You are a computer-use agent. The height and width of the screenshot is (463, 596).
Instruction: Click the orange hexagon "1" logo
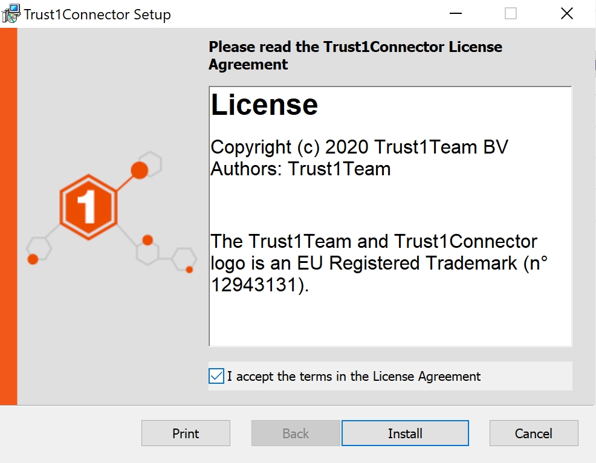click(x=88, y=207)
